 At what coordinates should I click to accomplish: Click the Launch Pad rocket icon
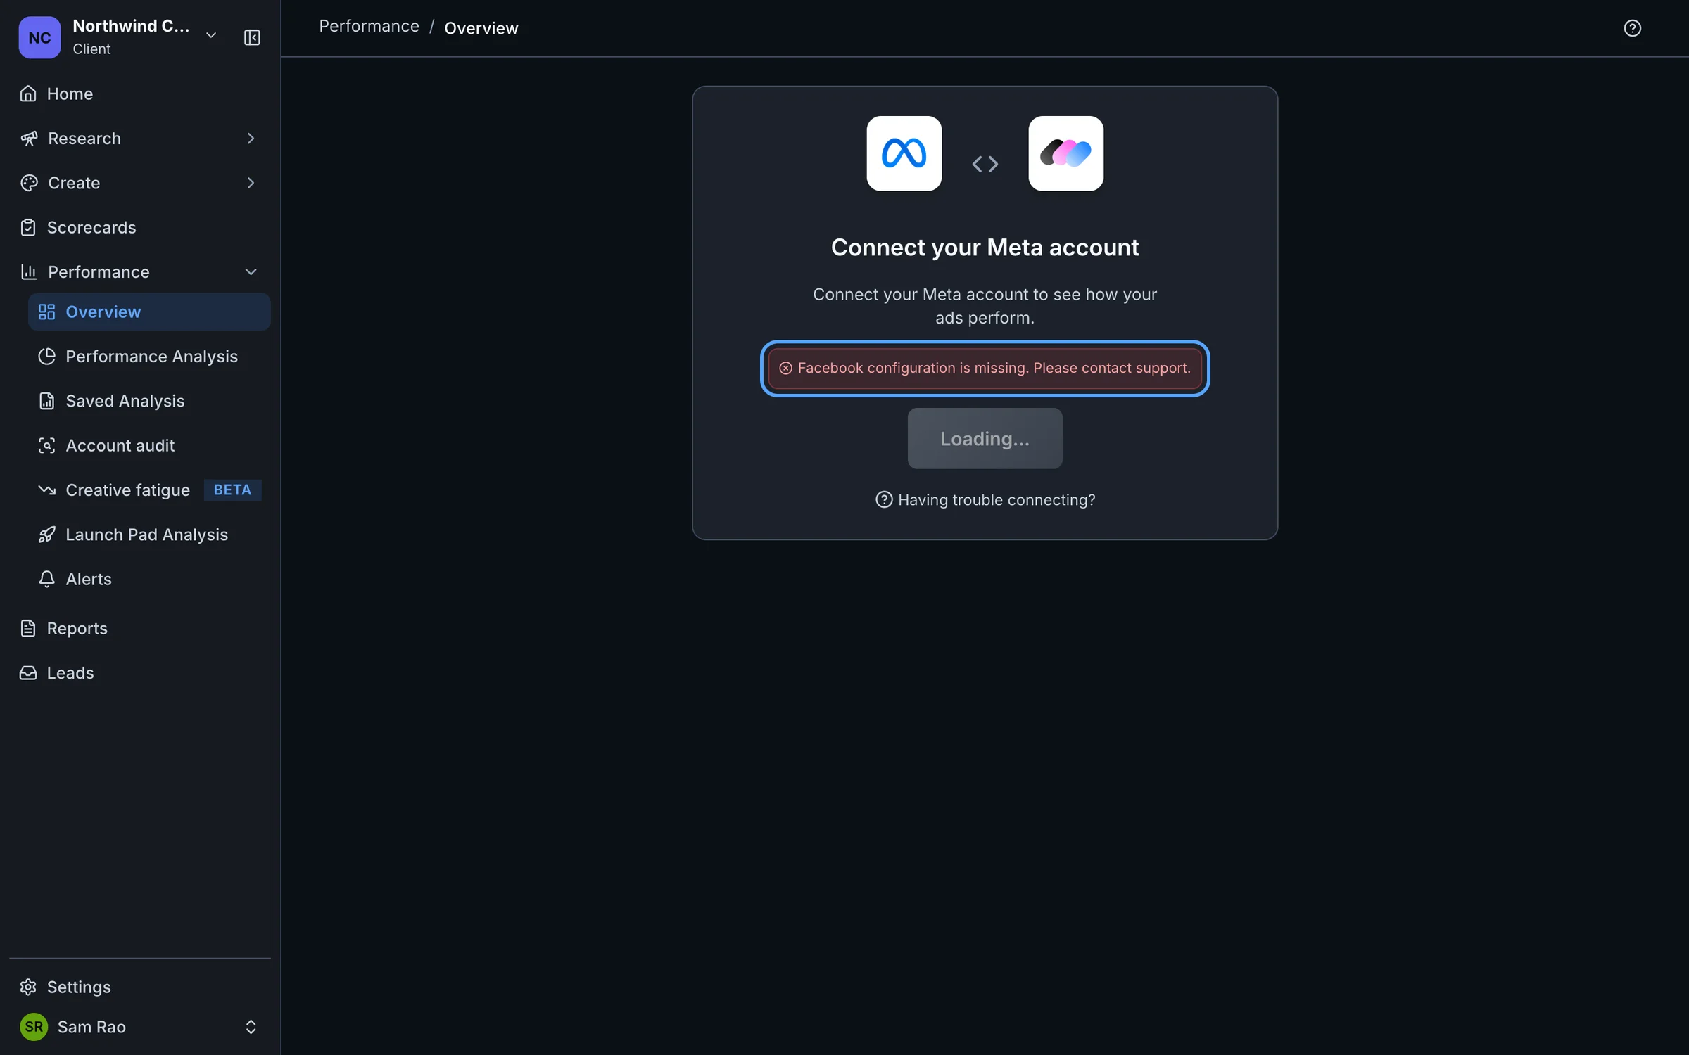coord(47,535)
